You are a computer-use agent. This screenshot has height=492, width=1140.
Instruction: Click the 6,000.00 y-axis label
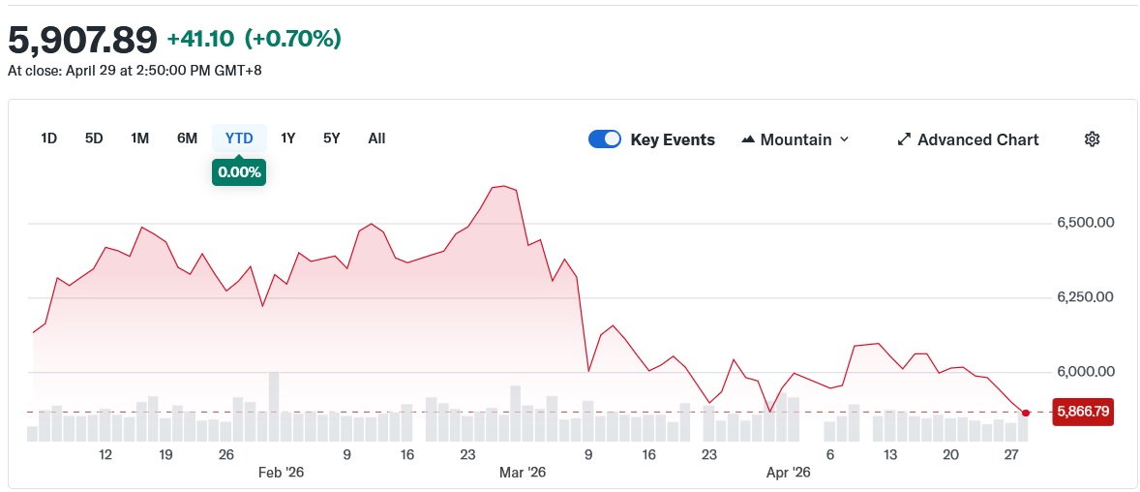point(1085,372)
